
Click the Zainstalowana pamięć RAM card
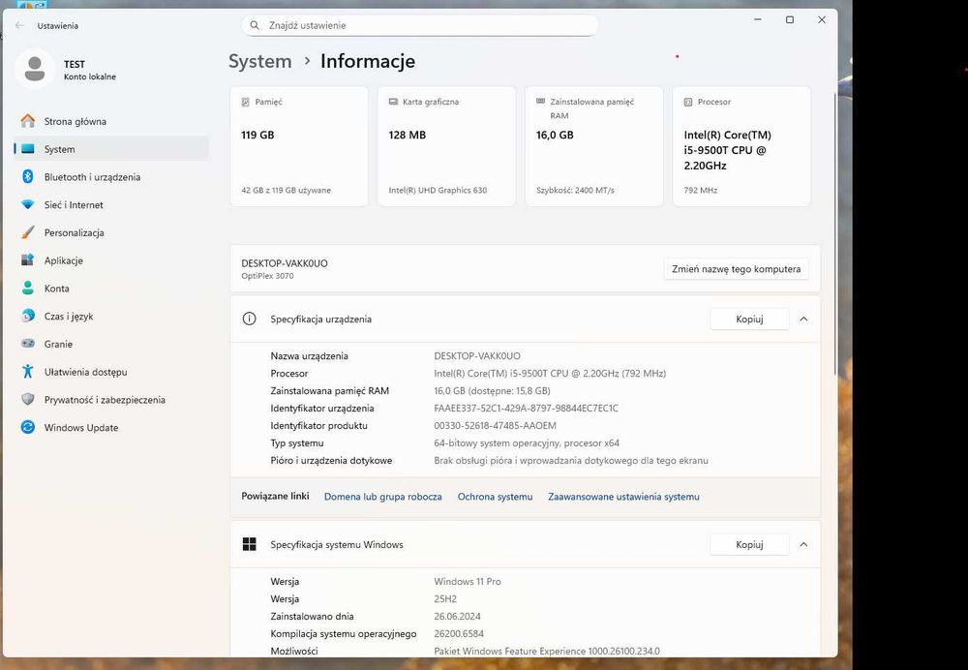point(594,146)
